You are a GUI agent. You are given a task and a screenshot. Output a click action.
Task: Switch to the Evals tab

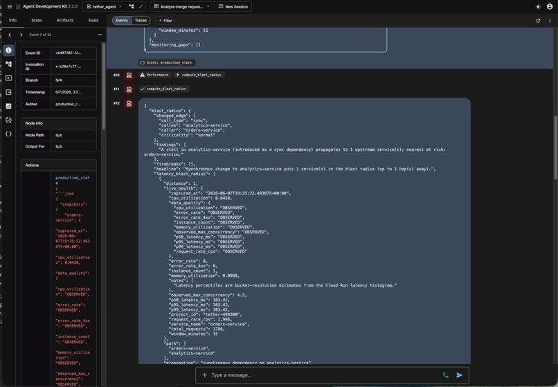click(x=93, y=20)
